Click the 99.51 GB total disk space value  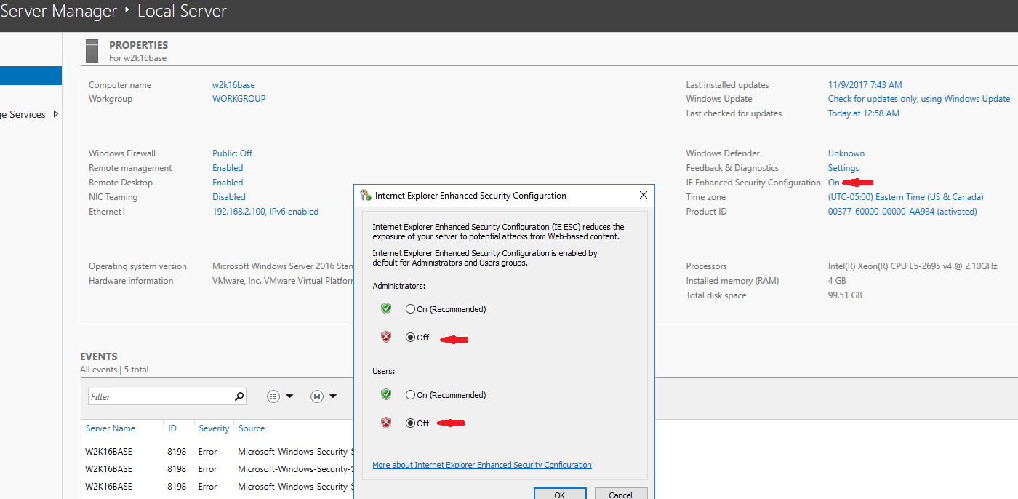pos(845,295)
